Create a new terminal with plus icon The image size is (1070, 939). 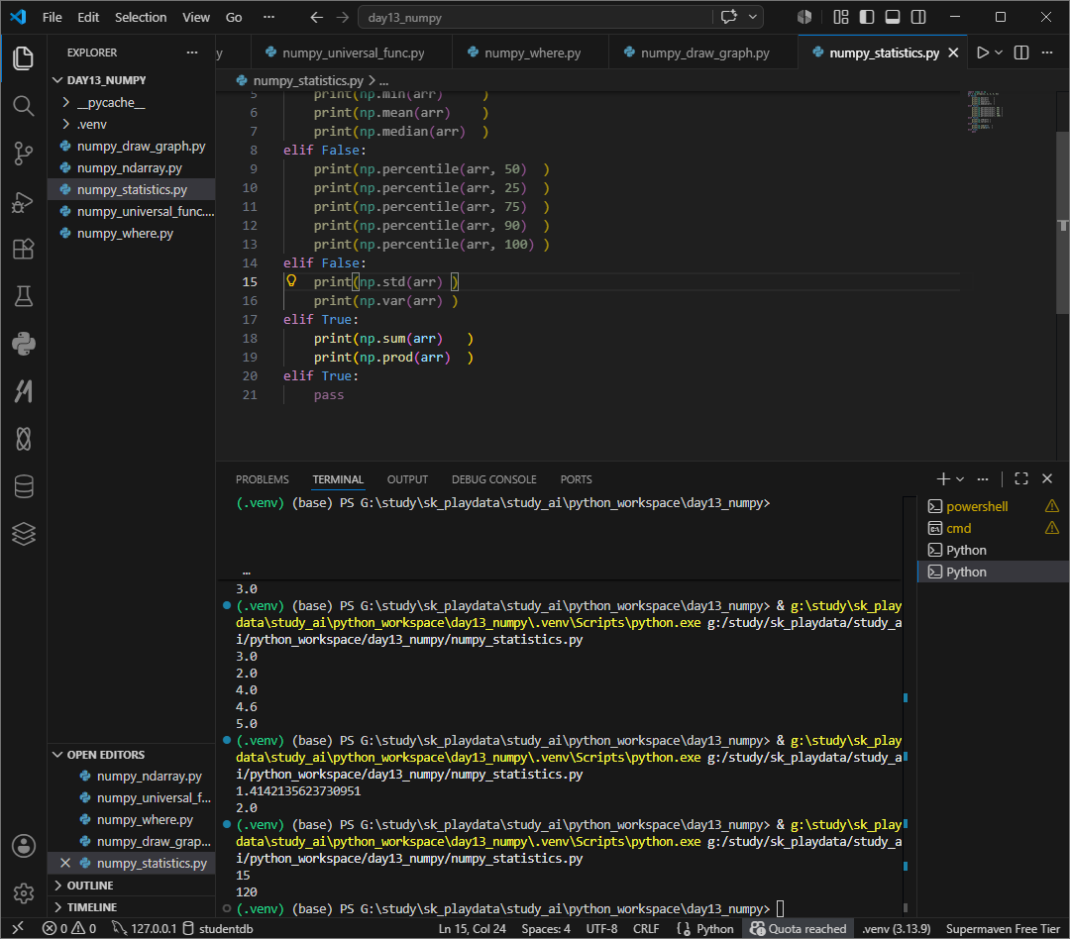click(943, 479)
